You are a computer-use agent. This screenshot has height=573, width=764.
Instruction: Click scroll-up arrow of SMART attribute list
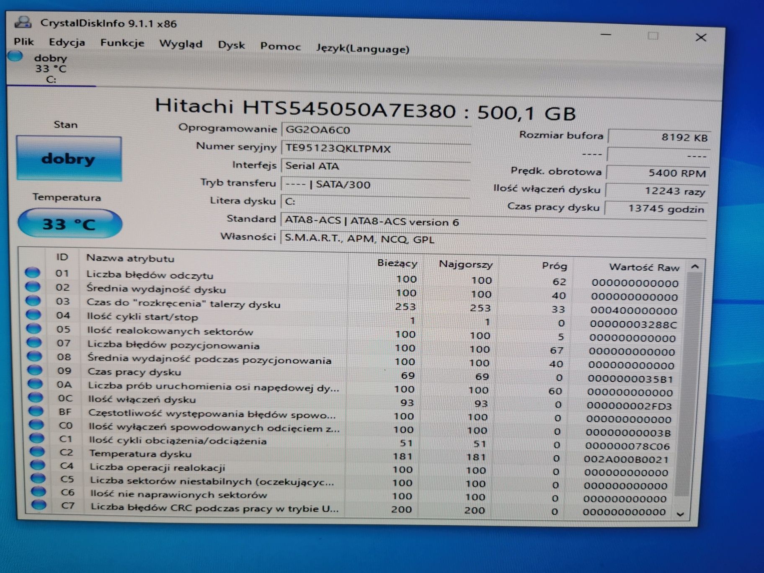pyautogui.click(x=695, y=267)
